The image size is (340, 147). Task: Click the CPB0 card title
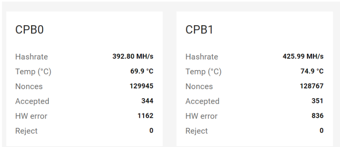click(x=29, y=30)
